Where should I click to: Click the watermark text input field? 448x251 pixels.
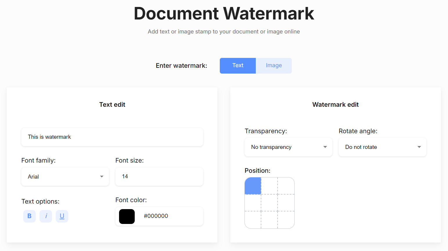click(x=112, y=137)
